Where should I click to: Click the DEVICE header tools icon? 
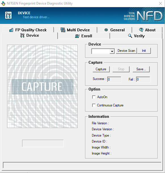[x=8, y=15]
